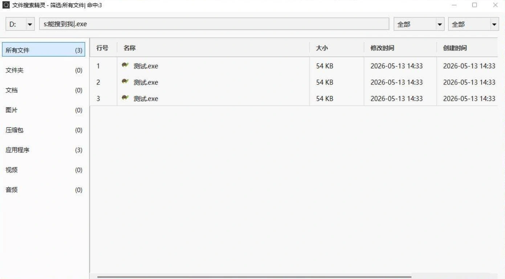This screenshot has height=279, width=505.
Task: Click the horizontal scrollbar at bottom
Action: coord(254,277)
